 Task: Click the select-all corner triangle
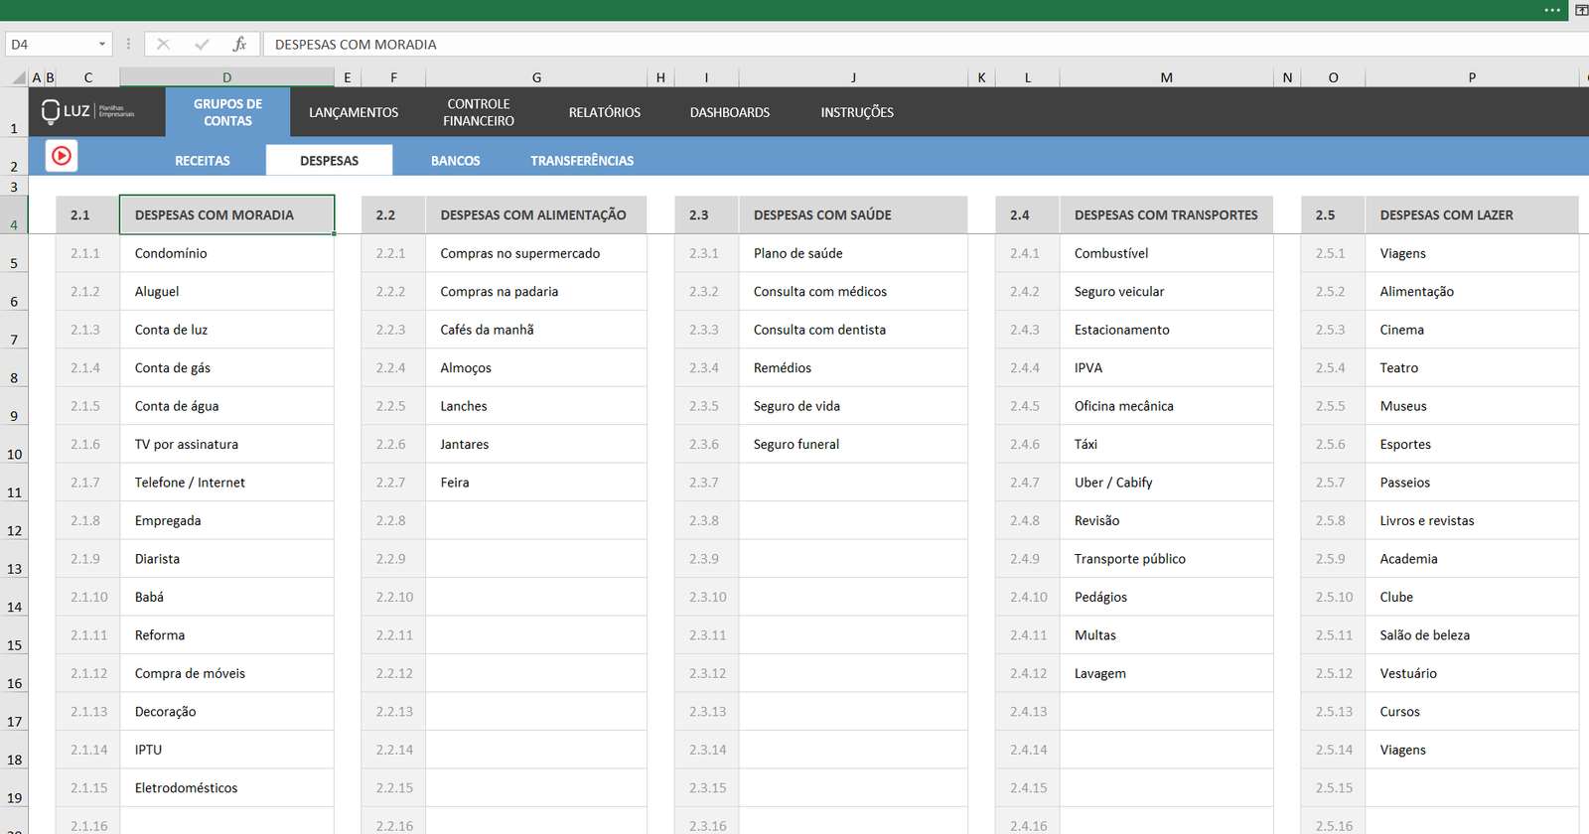[x=18, y=77]
